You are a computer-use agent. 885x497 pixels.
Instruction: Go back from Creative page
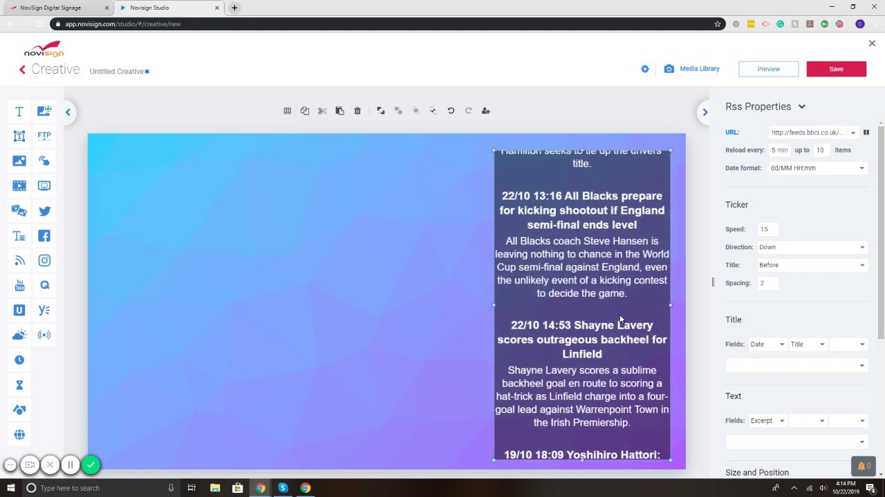point(22,70)
